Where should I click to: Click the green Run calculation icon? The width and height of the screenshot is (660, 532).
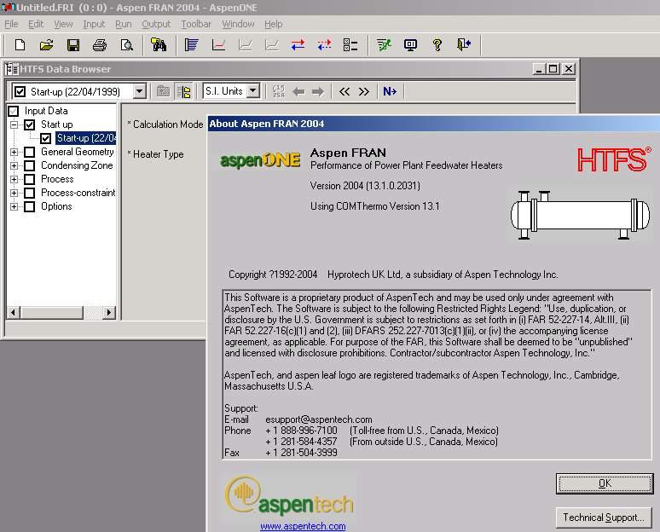pos(384,44)
